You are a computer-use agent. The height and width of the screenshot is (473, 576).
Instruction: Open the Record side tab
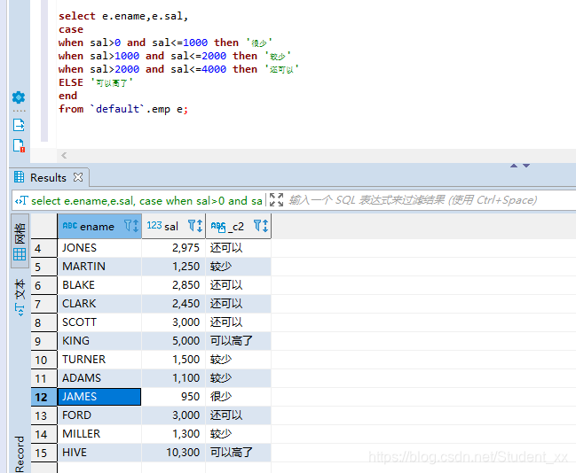click(20, 454)
